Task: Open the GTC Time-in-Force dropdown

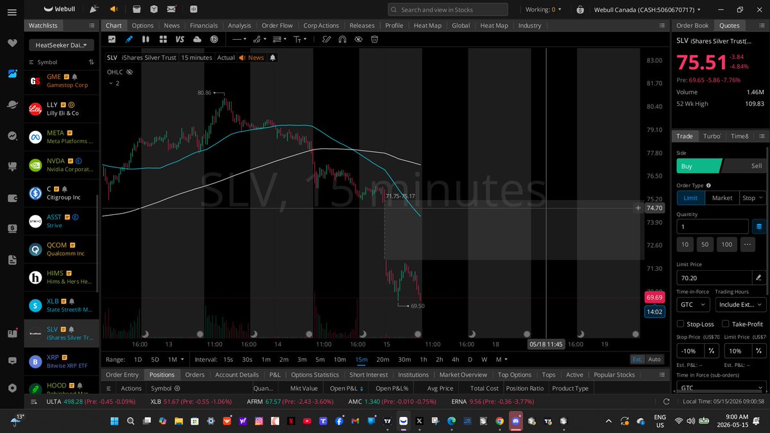Action: coord(693,305)
